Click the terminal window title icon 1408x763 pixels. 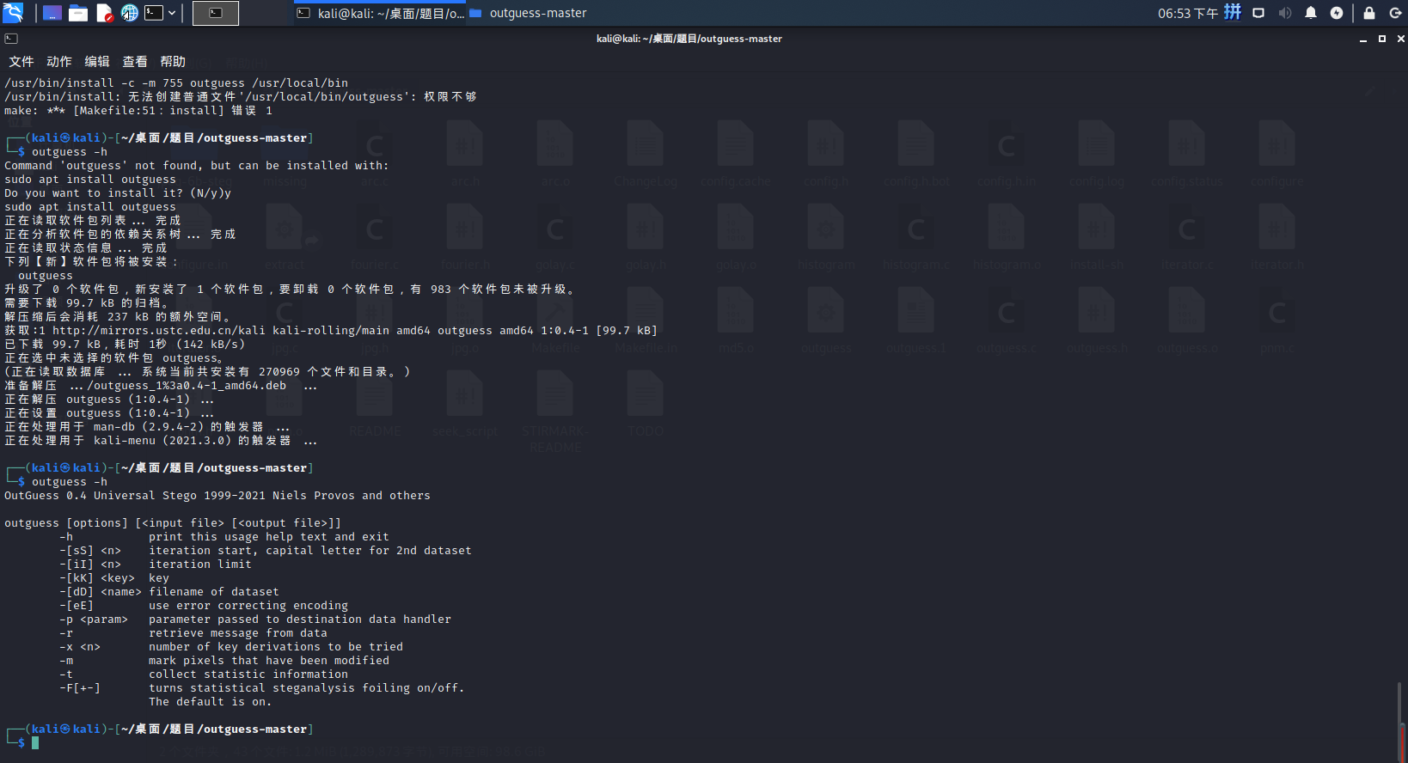point(11,39)
